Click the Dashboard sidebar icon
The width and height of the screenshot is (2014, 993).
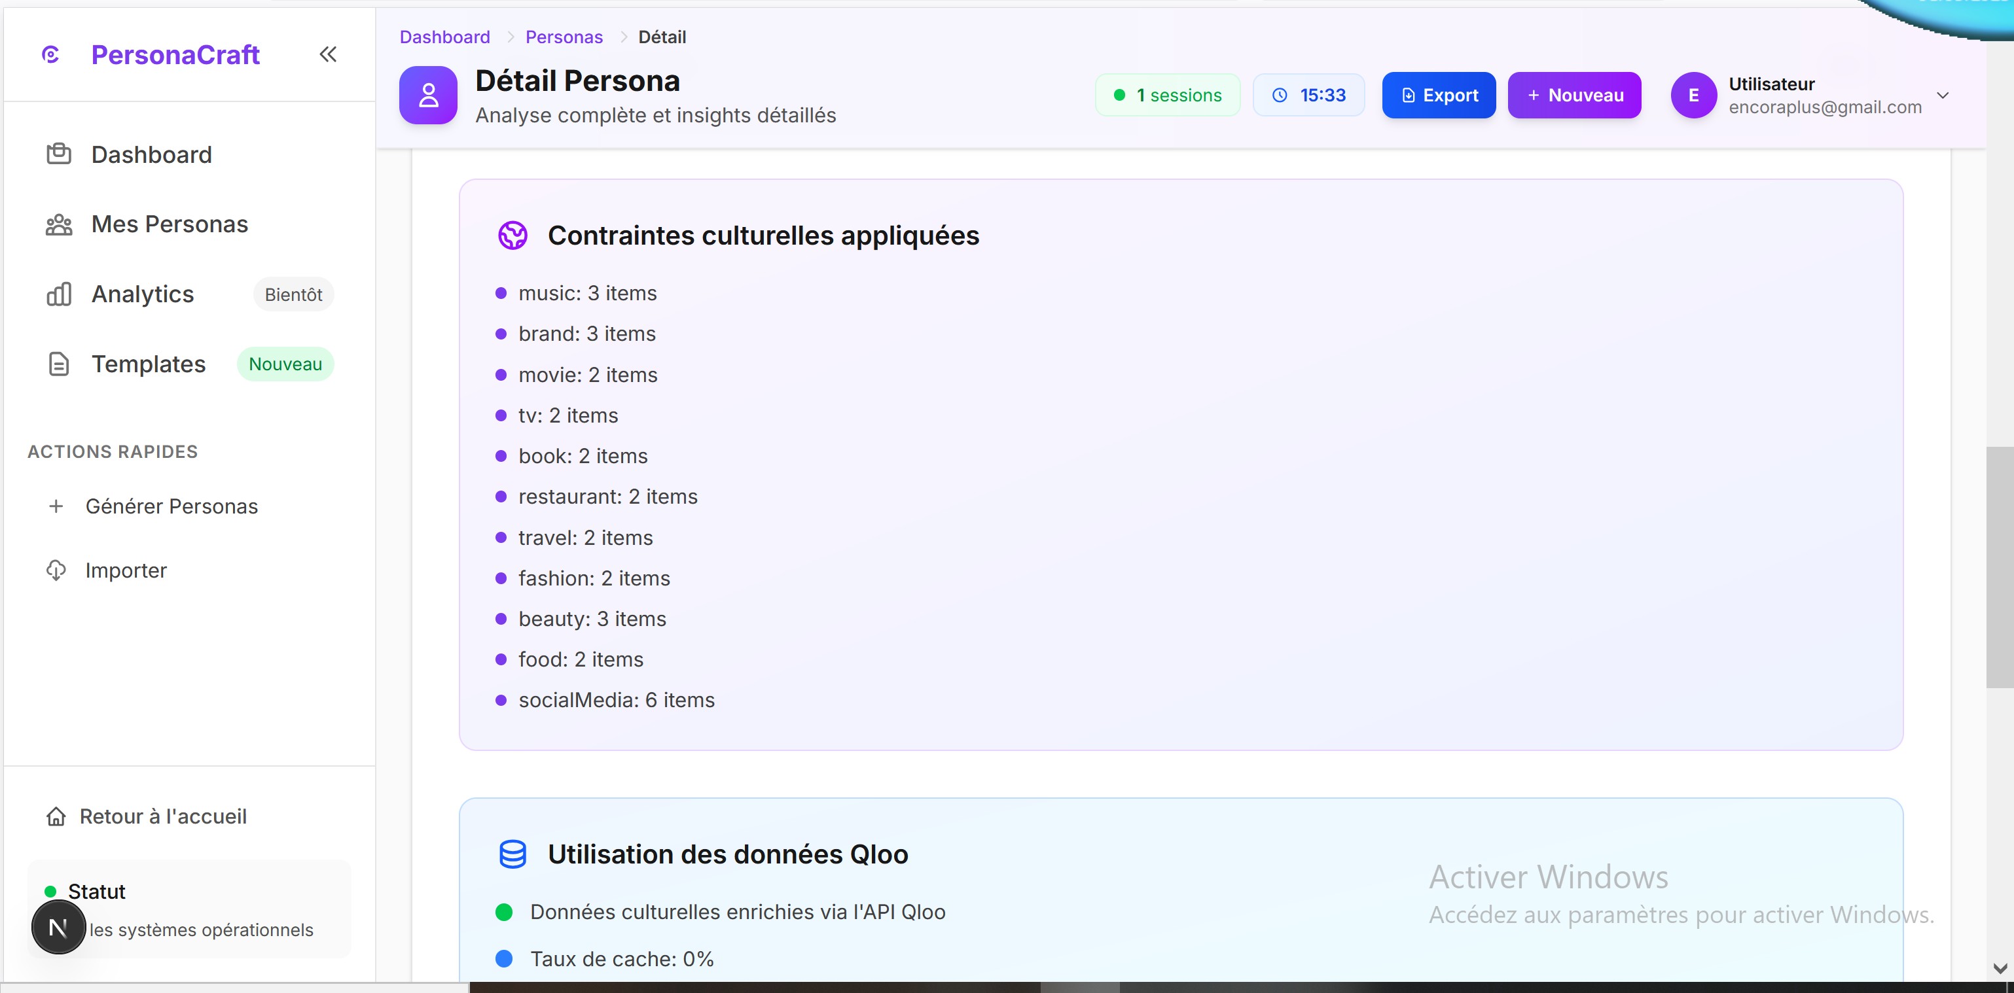[x=59, y=154]
